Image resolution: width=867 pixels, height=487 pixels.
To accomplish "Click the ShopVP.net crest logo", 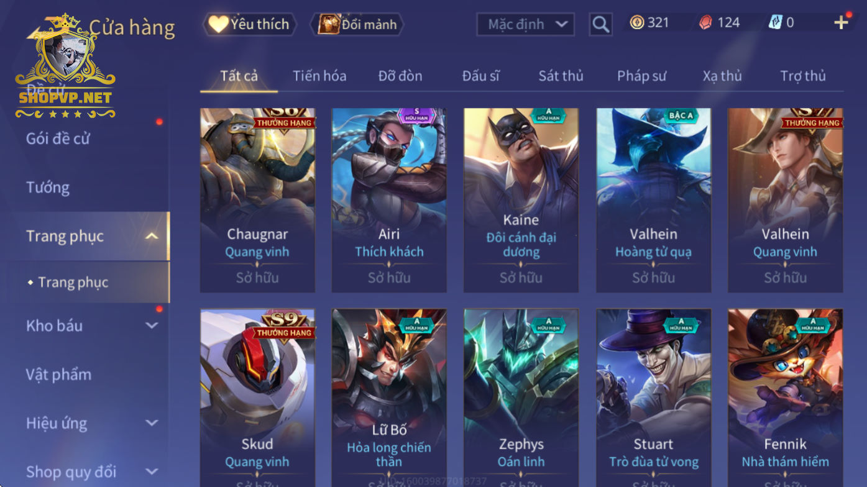I will point(65,66).
